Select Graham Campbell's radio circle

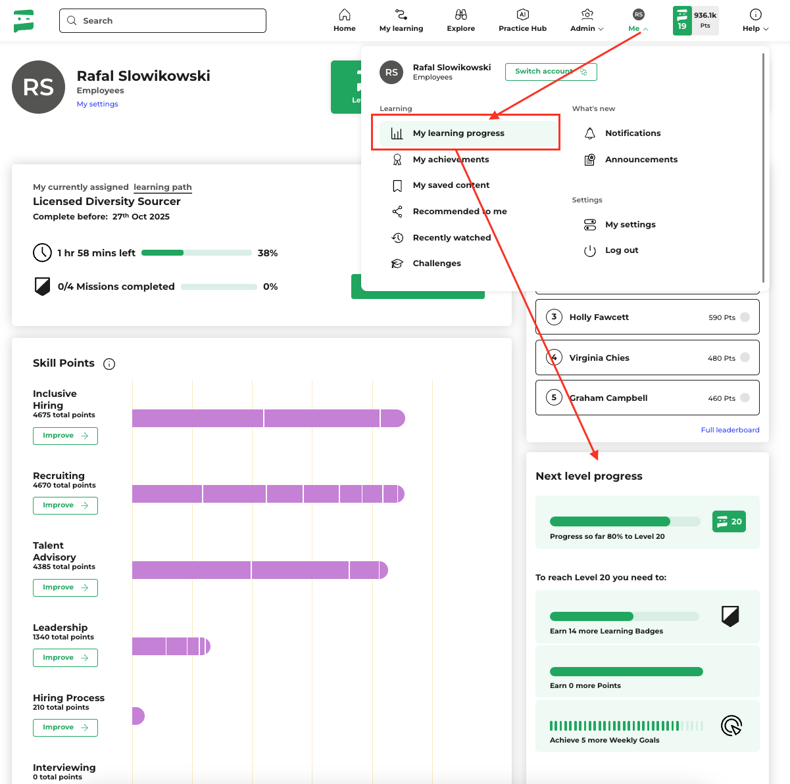745,398
